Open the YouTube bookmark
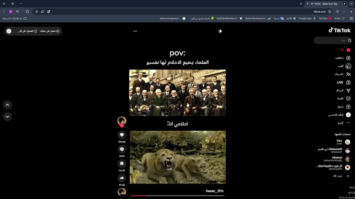 coord(325,19)
